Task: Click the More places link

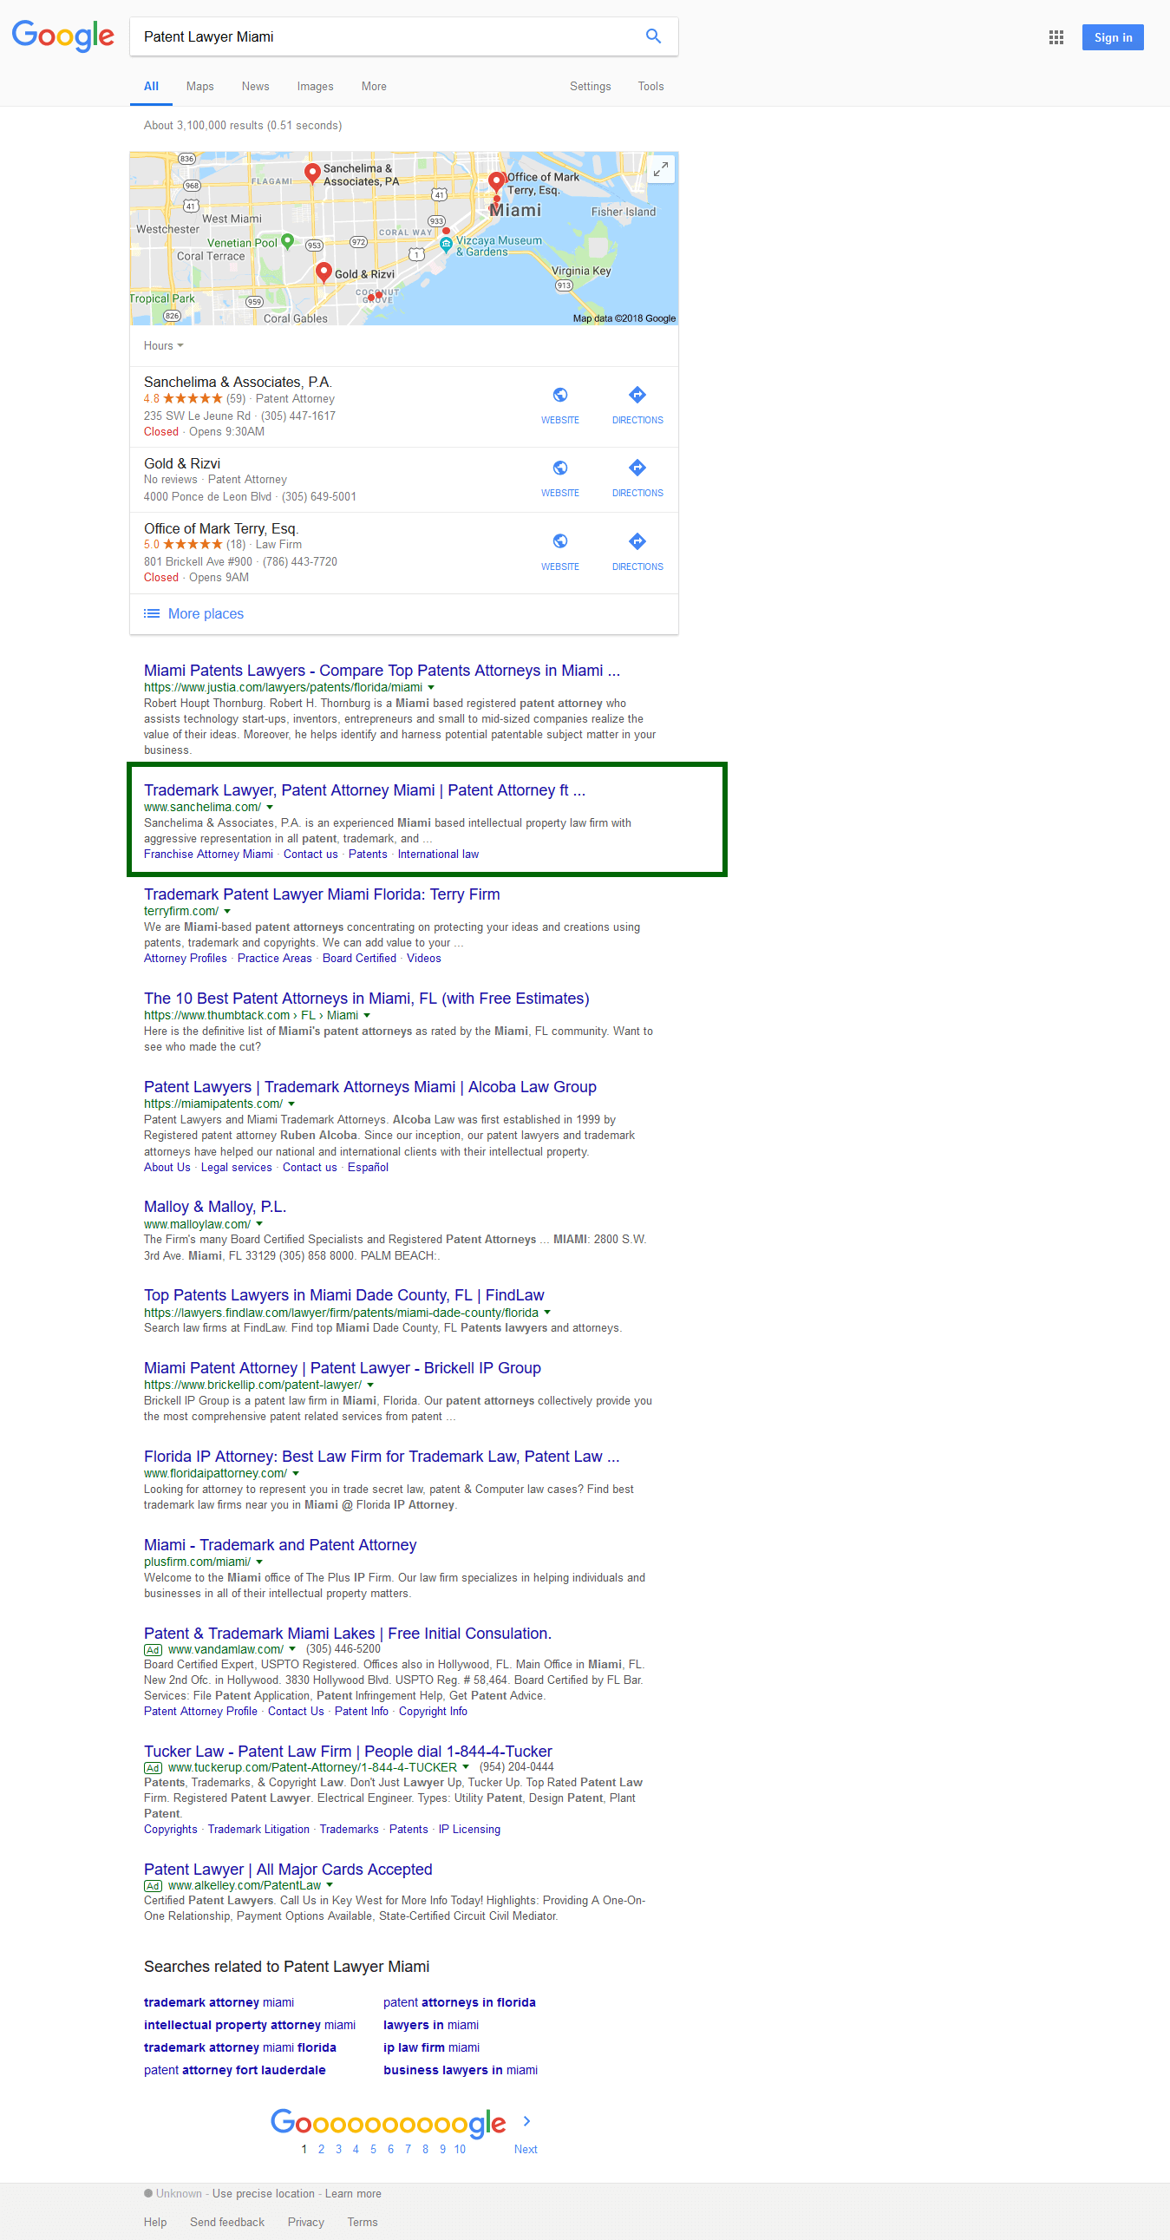Action: tap(206, 614)
